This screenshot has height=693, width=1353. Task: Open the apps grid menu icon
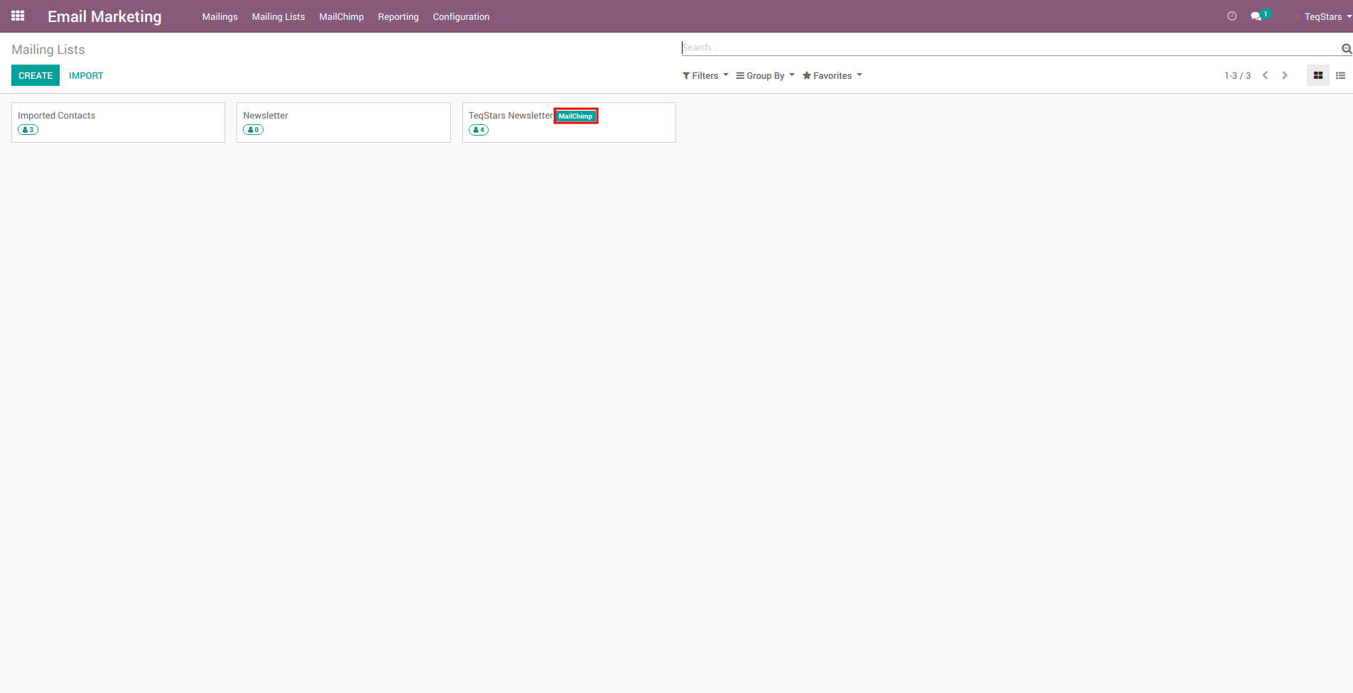18,16
